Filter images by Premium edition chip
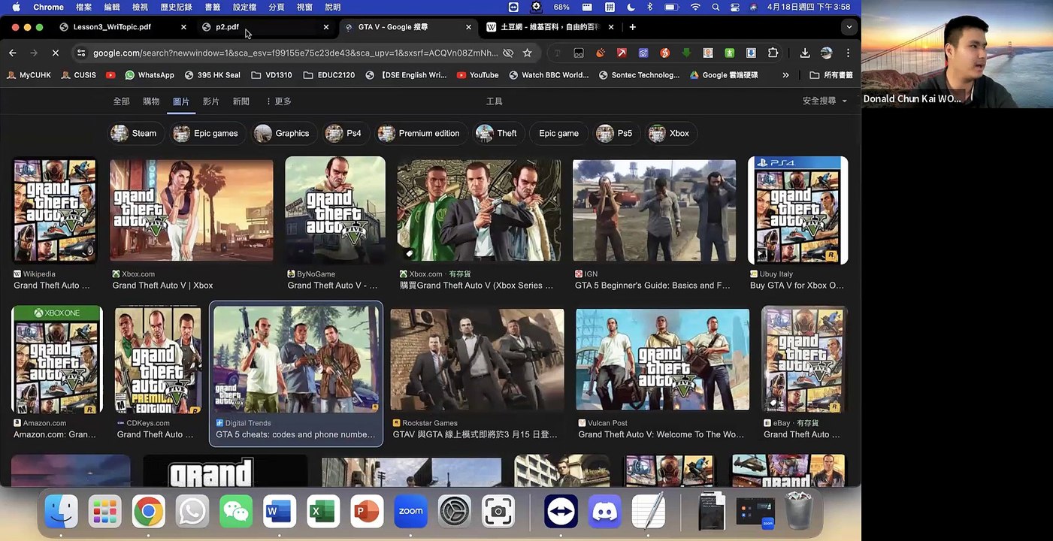Viewport: 1053px width, 541px height. (420, 134)
